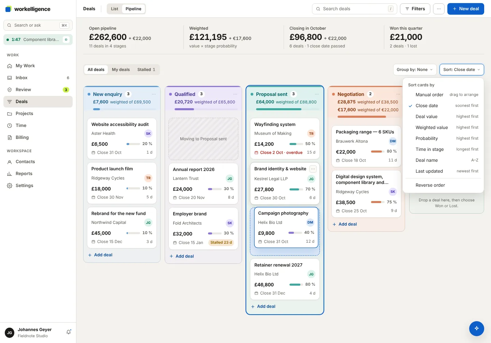Click the workelligence logo icon

pos(9,9)
